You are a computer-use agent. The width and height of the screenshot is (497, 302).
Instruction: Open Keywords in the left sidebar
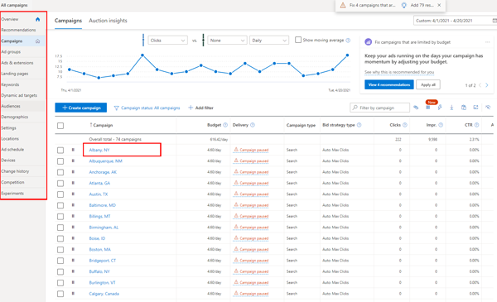tap(10, 84)
